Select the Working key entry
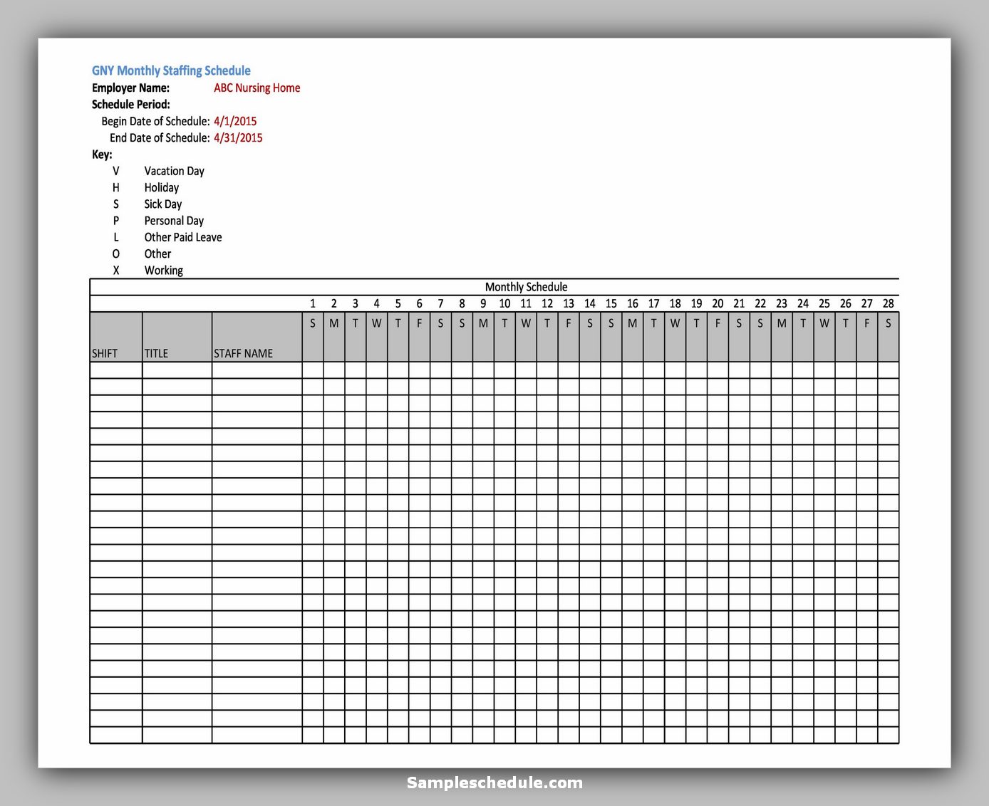 coord(164,270)
